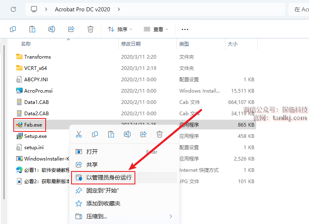Screen dimensions: 309x224
Task: Click the Setup.exe application icon
Action: [19, 136]
